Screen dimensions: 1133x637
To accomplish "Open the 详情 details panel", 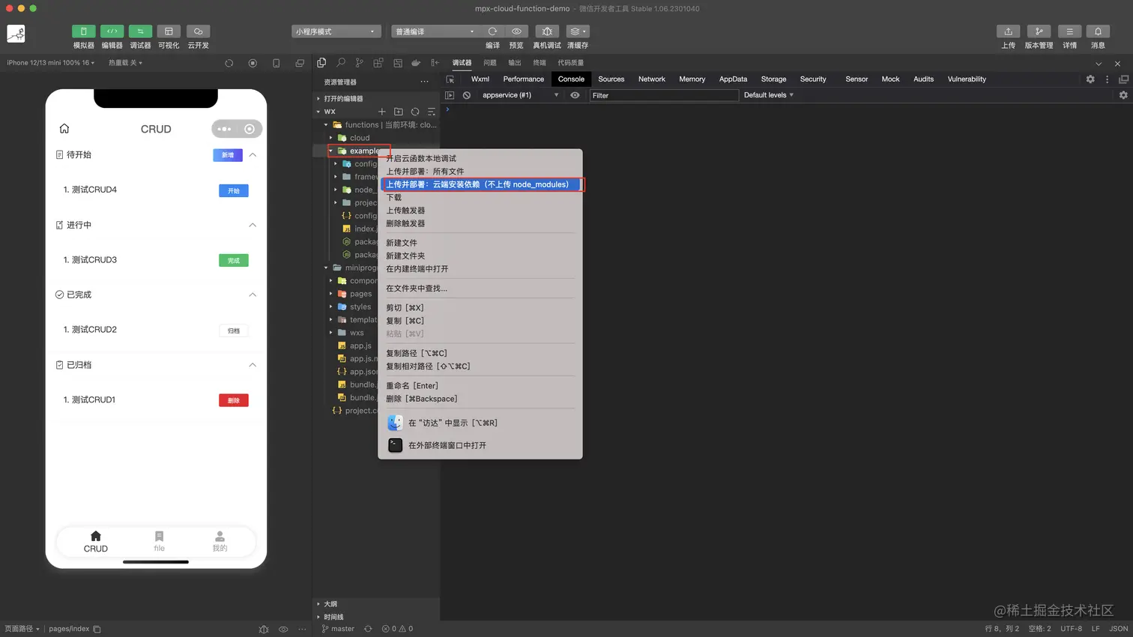I will point(1069,31).
